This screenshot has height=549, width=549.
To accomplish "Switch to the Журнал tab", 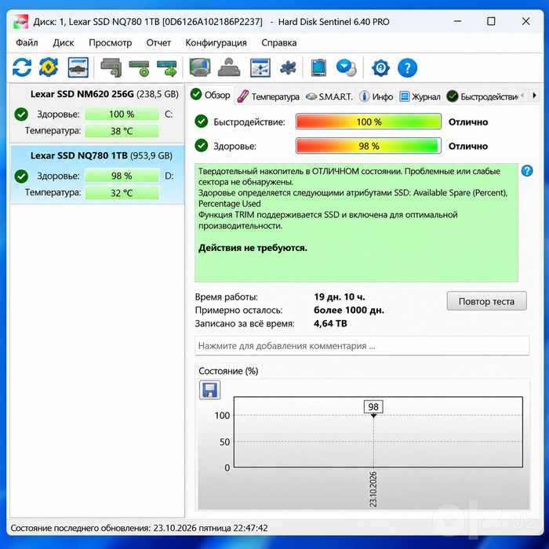I will (x=420, y=96).
